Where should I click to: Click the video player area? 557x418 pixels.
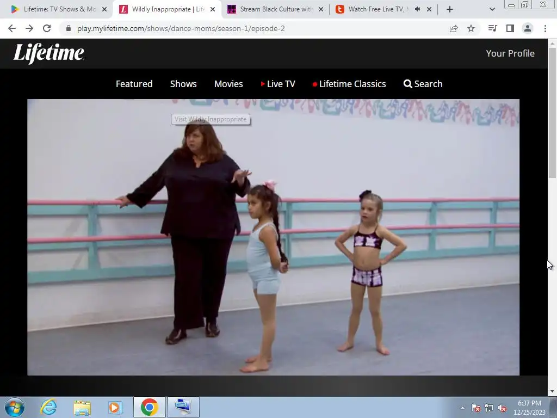point(273,237)
